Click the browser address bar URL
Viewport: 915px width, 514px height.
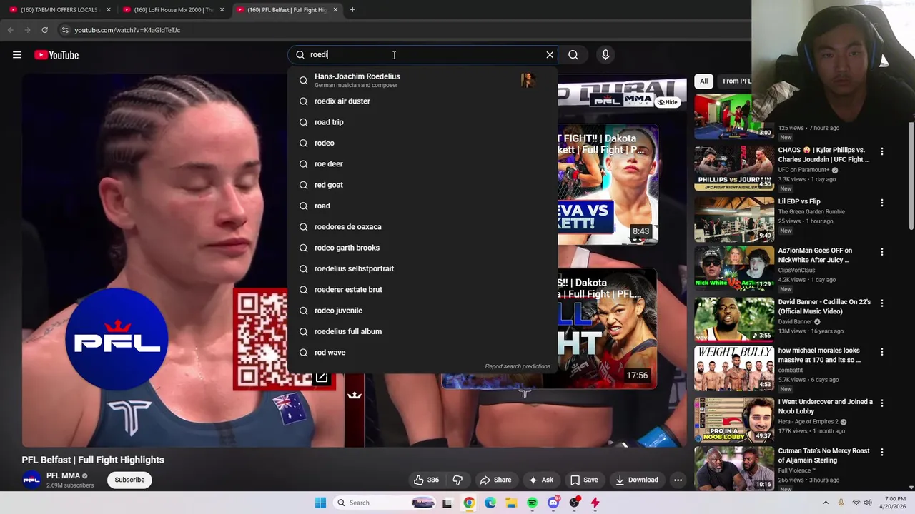127,30
